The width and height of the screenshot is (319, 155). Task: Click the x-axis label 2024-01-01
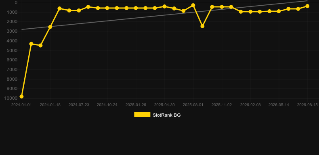[21, 105]
